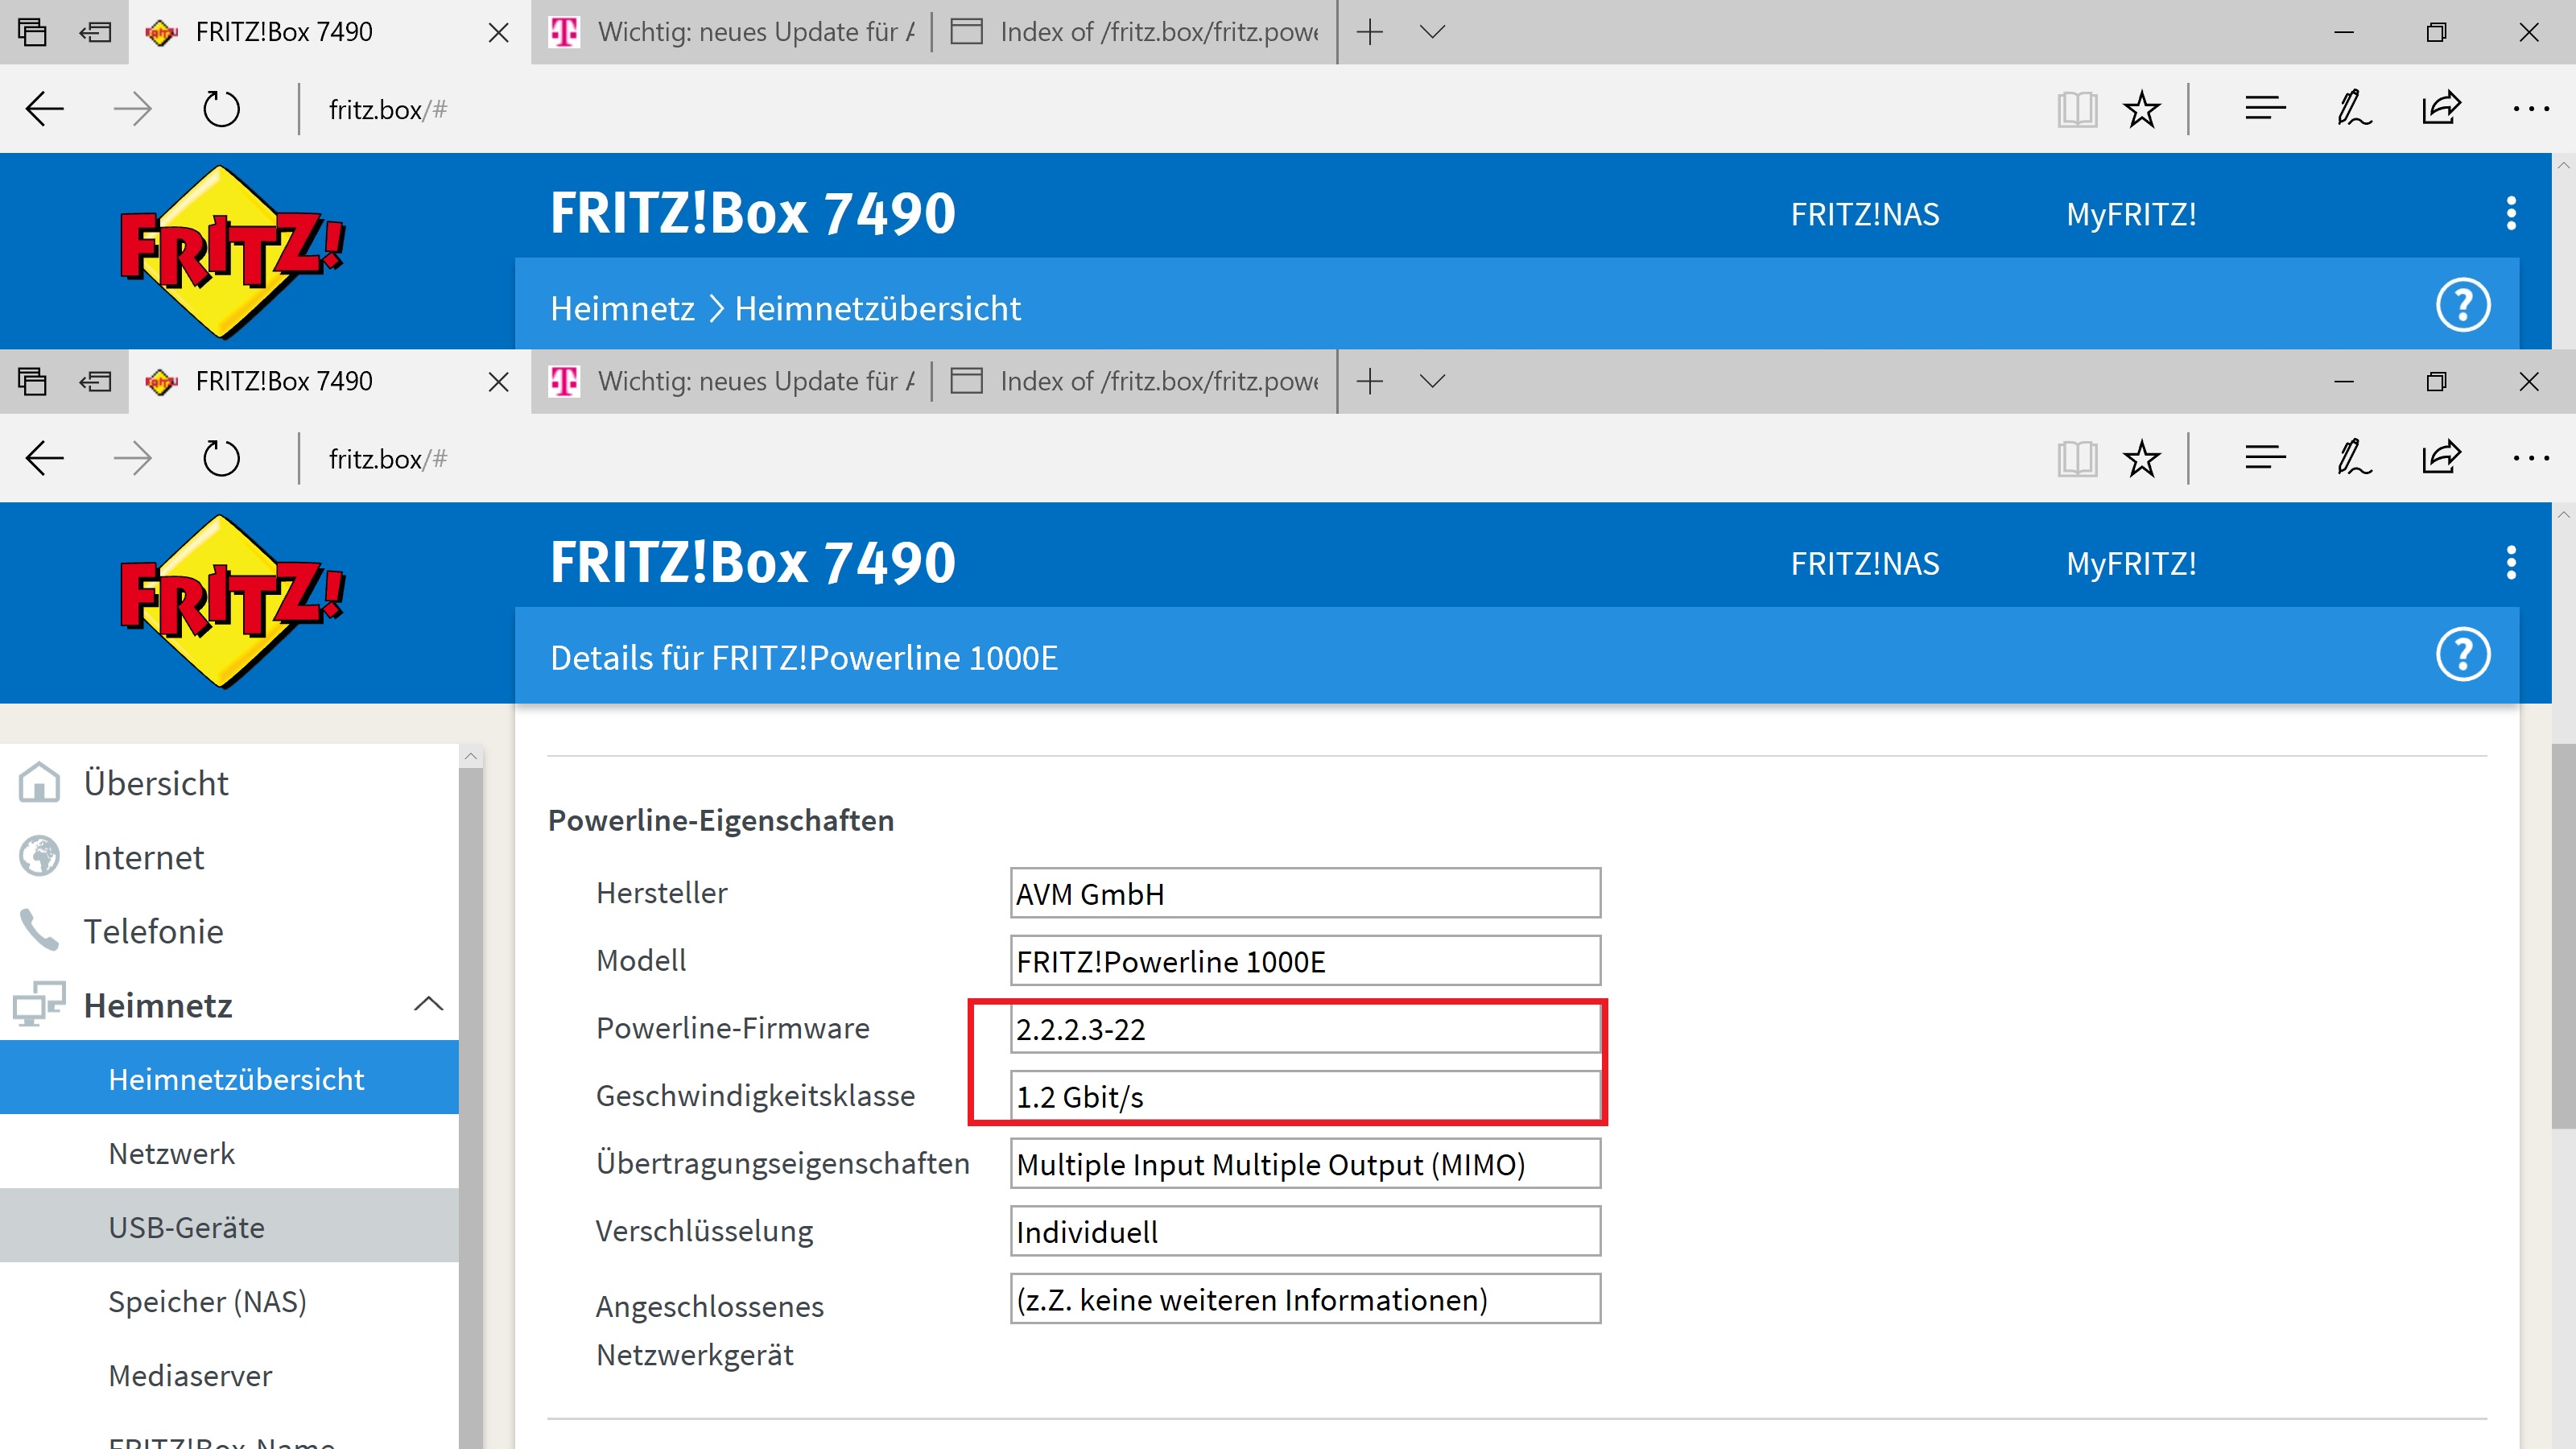Click the Powerline-Firmware version field
This screenshot has height=1449, width=2576.
point(1304,1029)
